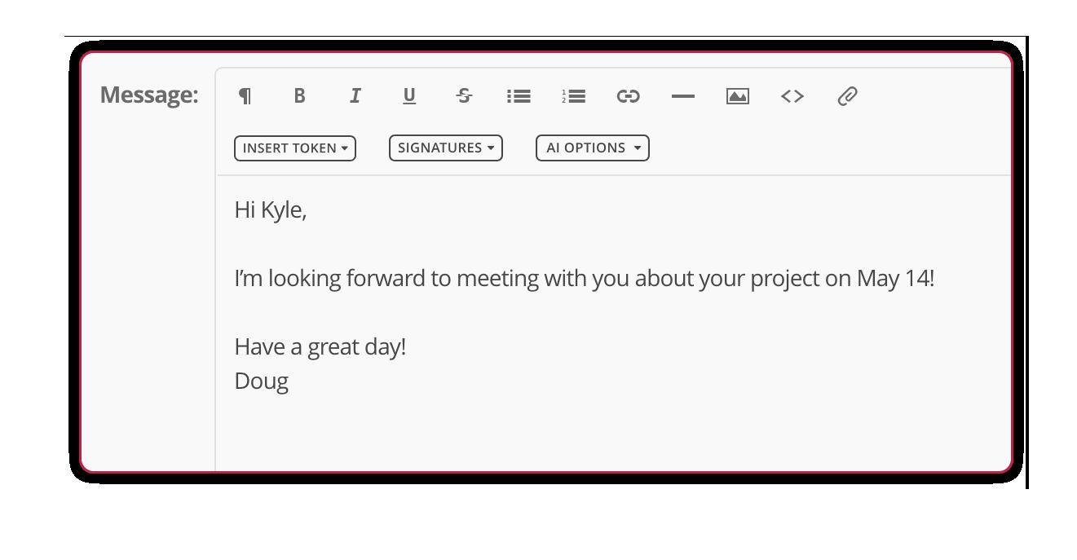The height and width of the screenshot is (560, 1077).
Task: Insert a horizontal line
Action: pyautogui.click(x=682, y=96)
